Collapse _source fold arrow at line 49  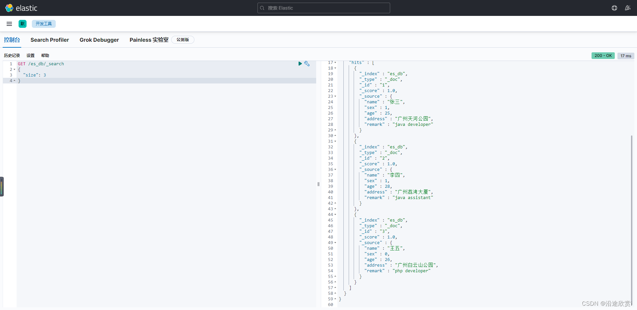[335, 243]
